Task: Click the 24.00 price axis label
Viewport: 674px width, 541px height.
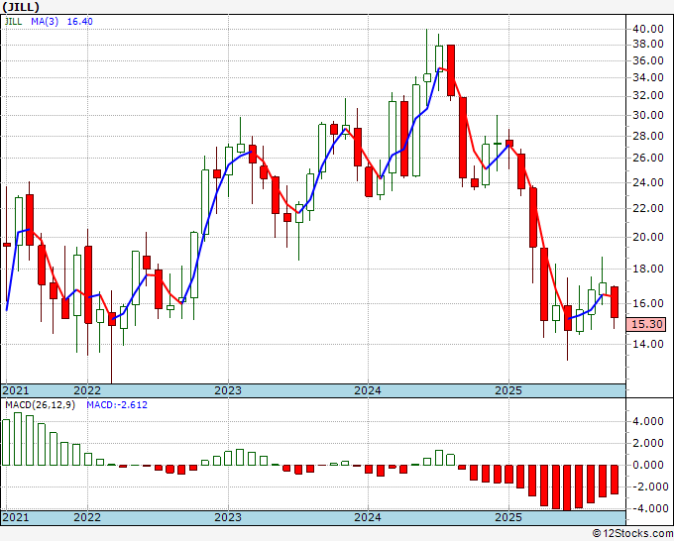Action: click(x=648, y=182)
